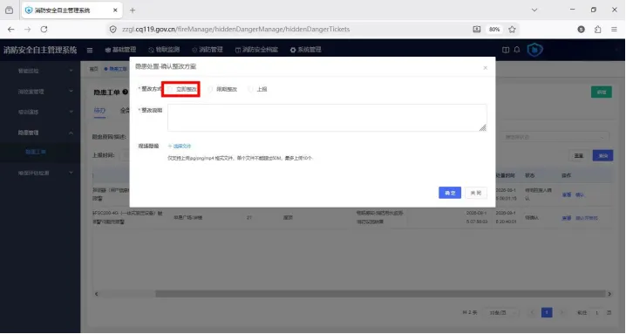Click the address bar URL
This screenshot has height=334, width=626.
(236, 29)
